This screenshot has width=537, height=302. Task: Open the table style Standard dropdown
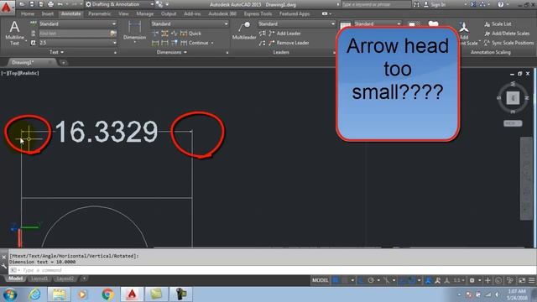pyautogui.click(x=378, y=24)
